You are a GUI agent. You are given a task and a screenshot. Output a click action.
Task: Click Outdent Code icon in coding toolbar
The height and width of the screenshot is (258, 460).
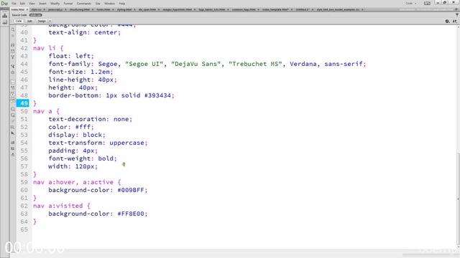[x=13, y=148]
